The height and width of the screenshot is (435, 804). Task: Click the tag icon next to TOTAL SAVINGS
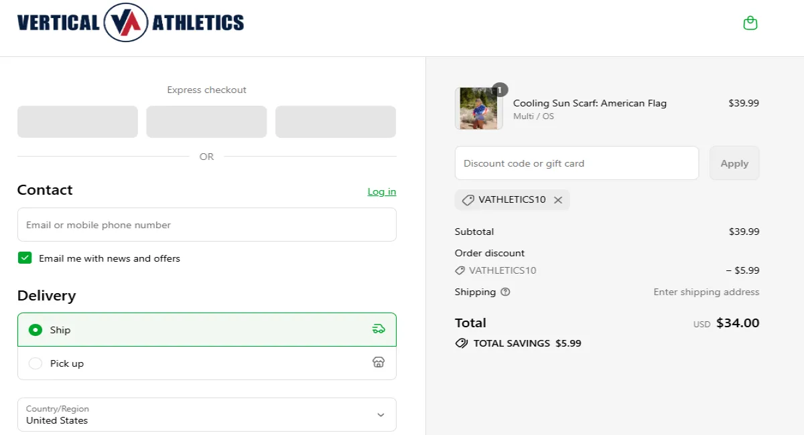pos(461,343)
